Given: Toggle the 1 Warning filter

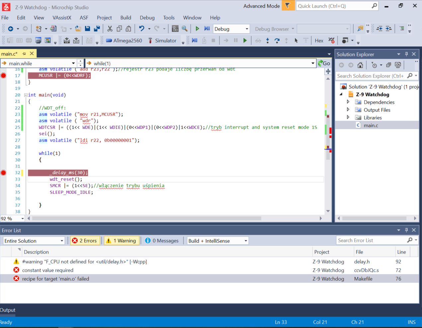Looking at the screenshot, I should tap(121, 241).
